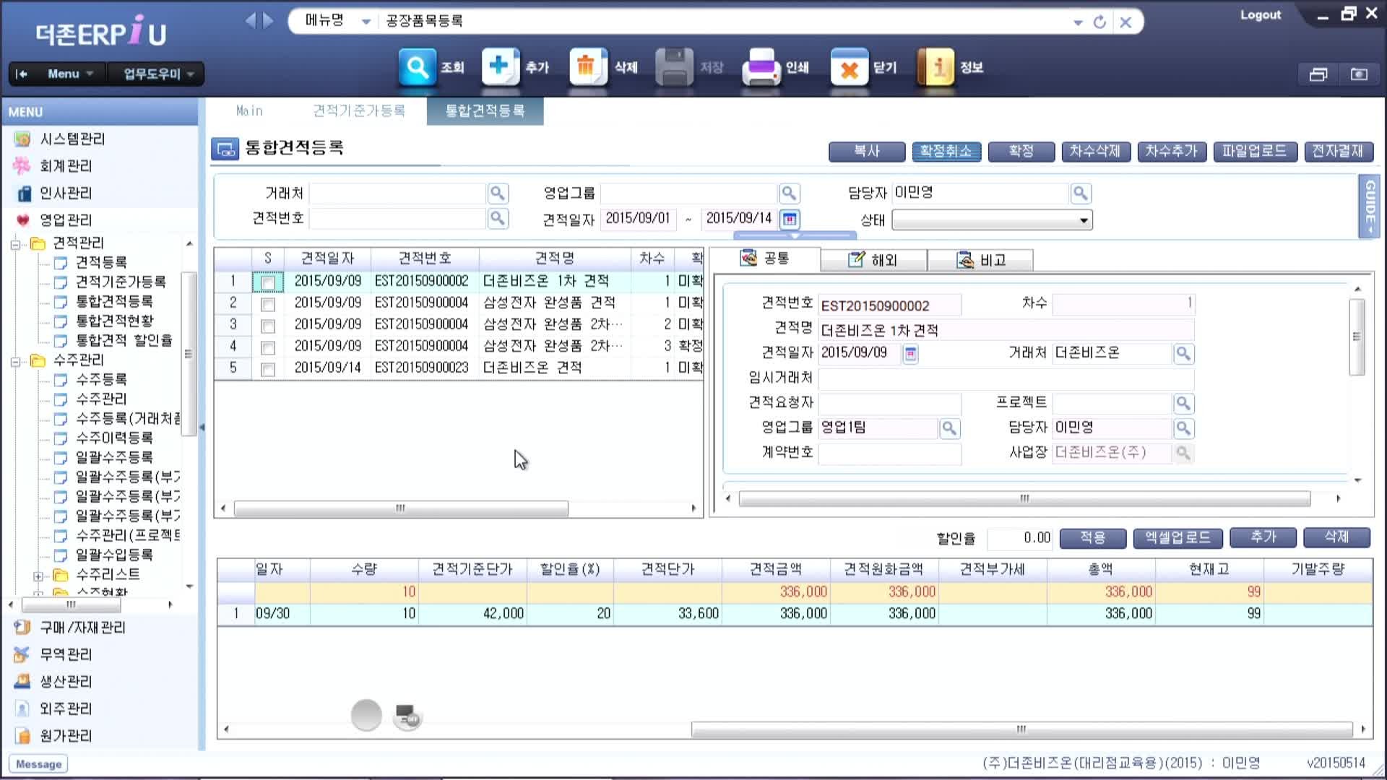Open the 비고 detail tab
Image resolution: width=1387 pixels, height=780 pixels.
click(980, 260)
